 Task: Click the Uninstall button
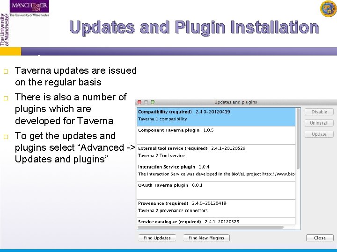click(x=319, y=123)
